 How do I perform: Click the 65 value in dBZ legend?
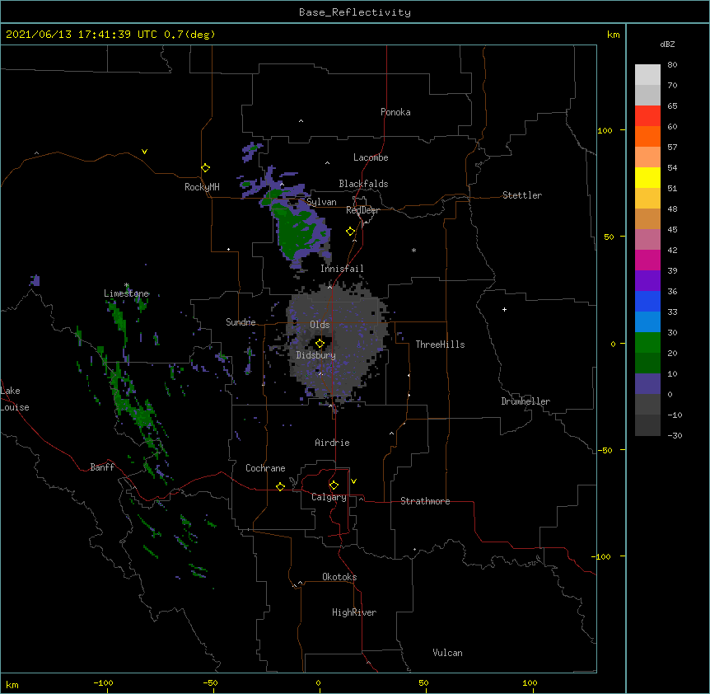pos(672,106)
